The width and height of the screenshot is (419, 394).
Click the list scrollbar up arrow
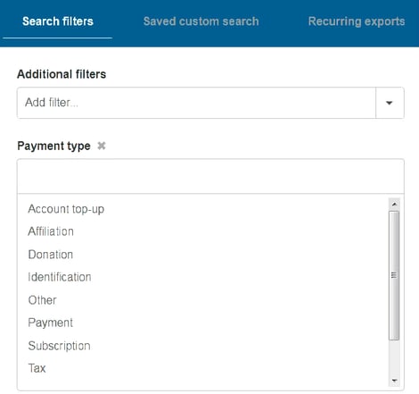394,205
